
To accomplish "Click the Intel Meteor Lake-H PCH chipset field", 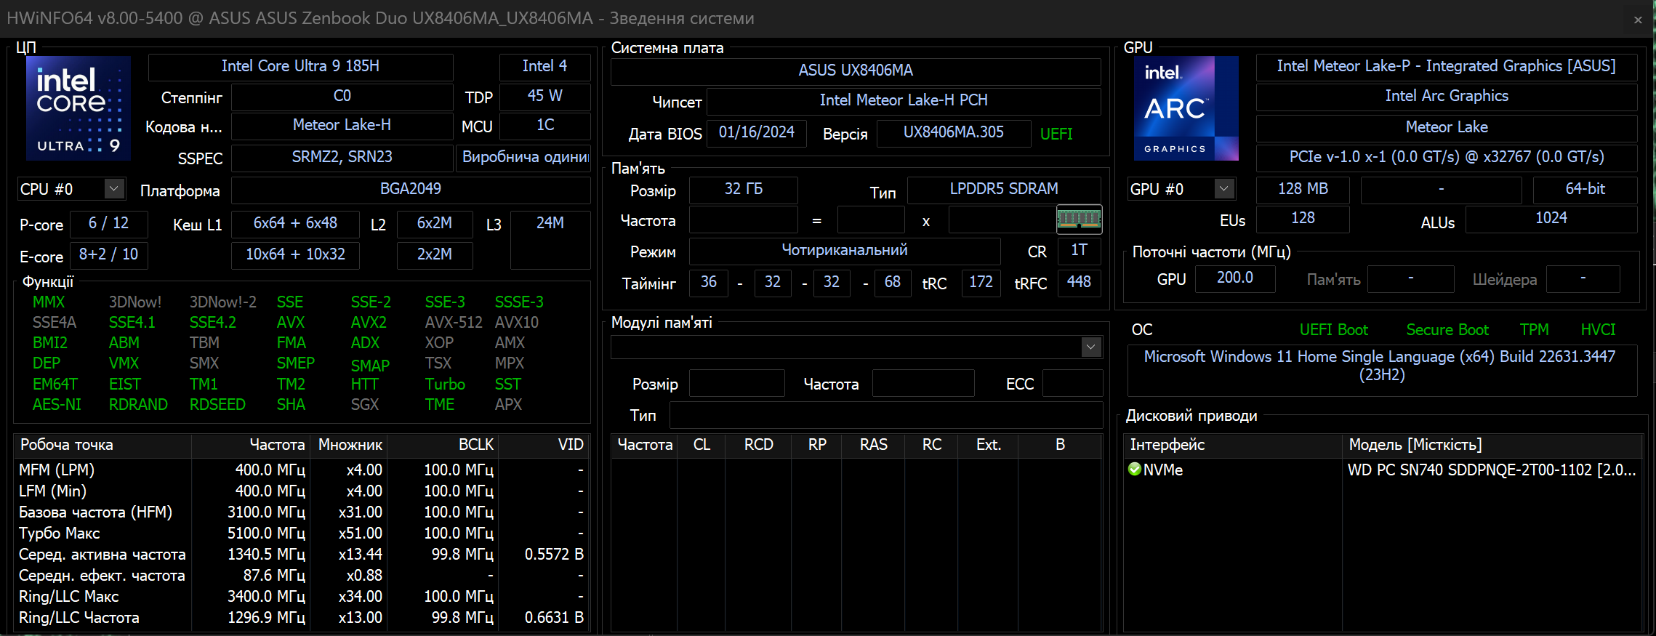I will click(903, 100).
